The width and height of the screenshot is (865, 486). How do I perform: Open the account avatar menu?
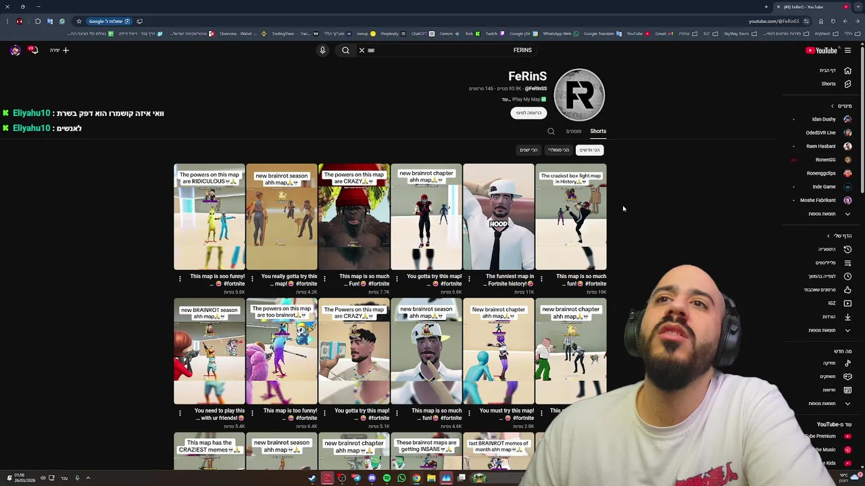(x=15, y=50)
